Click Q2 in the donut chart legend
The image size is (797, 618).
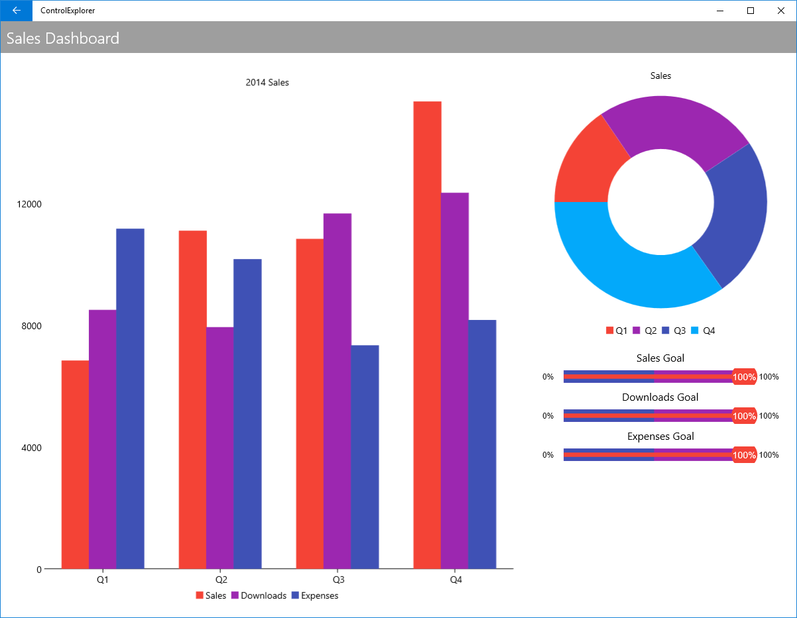pos(646,331)
